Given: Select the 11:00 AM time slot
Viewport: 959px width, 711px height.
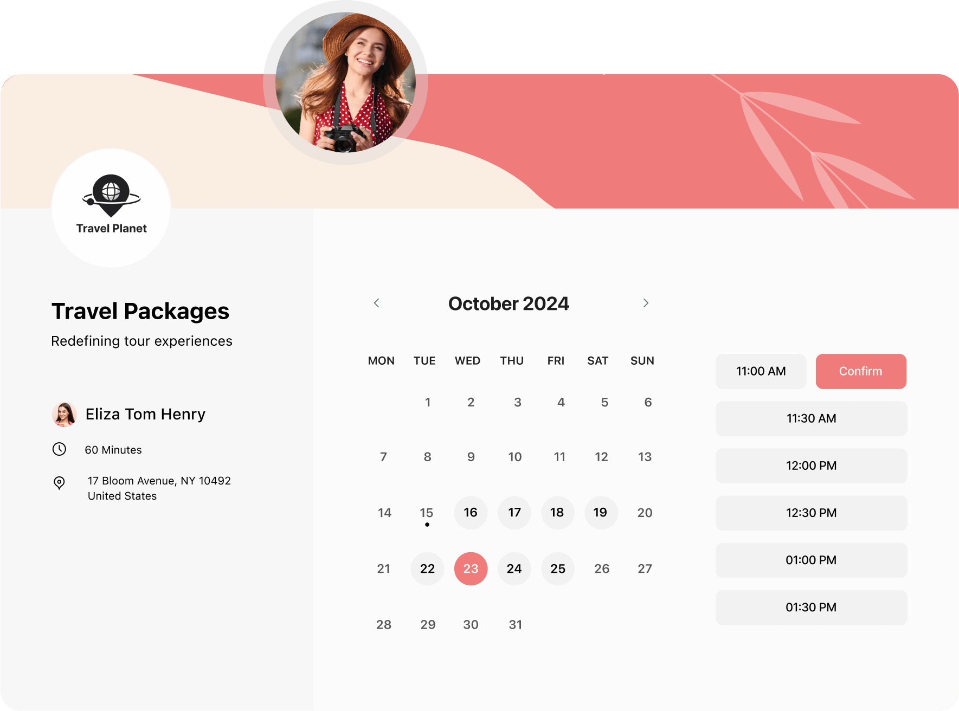Looking at the screenshot, I should pyautogui.click(x=761, y=371).
